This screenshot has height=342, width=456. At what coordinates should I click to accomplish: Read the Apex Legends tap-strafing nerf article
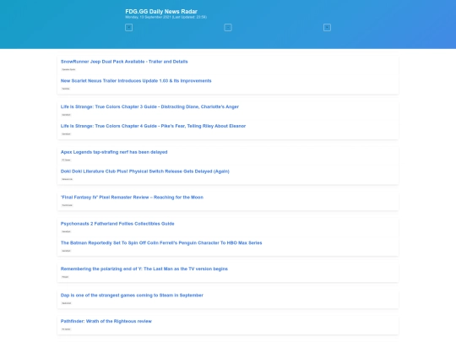pyautogui.click(x=114, y=152)
